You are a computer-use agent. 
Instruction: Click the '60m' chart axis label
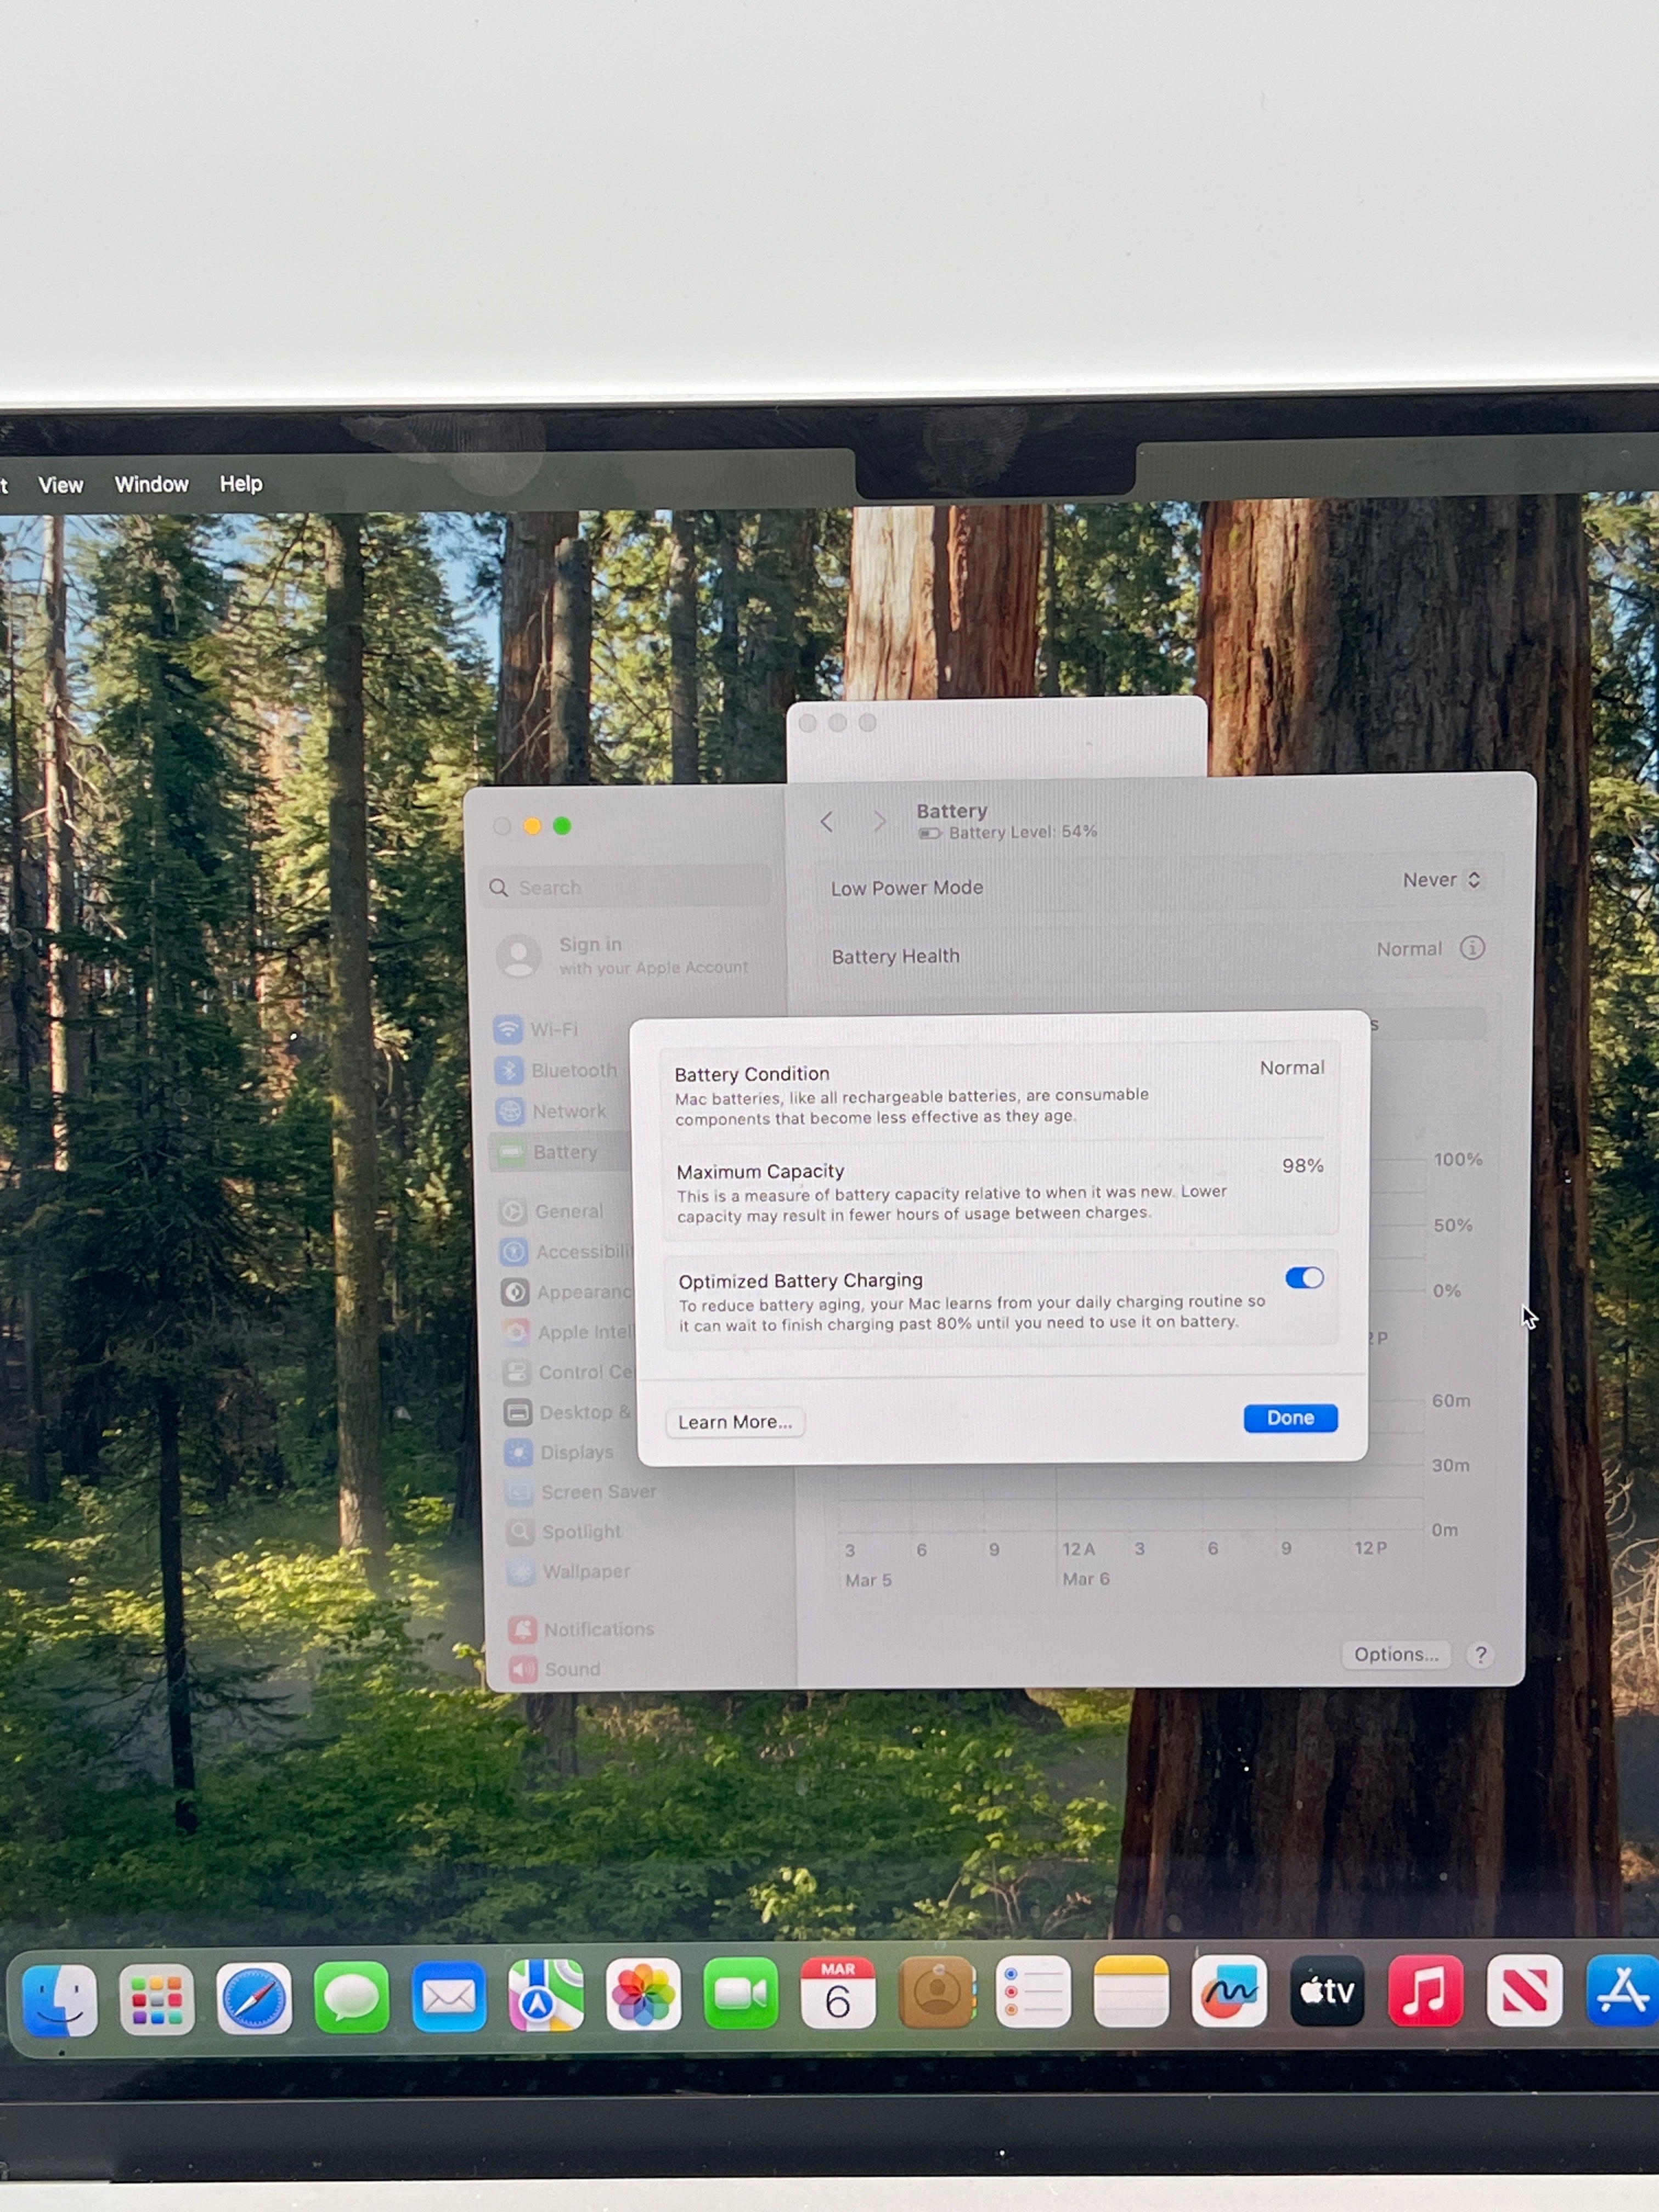[1451, 1401]
